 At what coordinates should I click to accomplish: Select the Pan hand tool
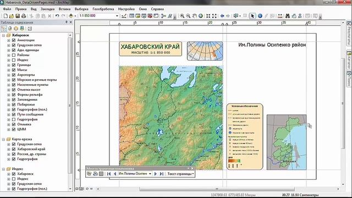[x=194, y=16]
